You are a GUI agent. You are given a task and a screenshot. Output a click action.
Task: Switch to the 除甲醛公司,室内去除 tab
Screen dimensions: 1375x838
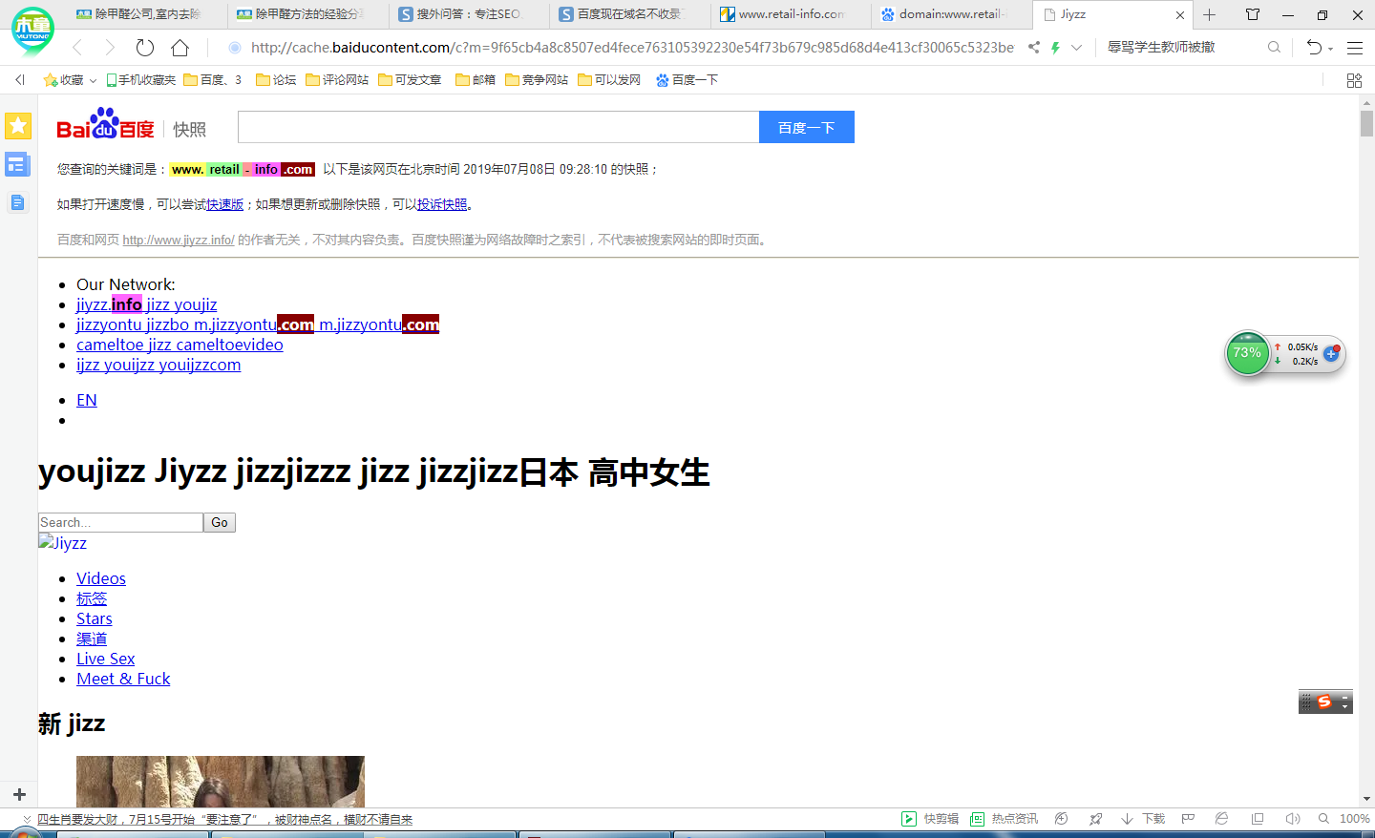pyautogui.click(x=148, y=14)
